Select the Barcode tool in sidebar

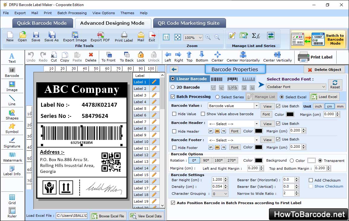[12, 72]
